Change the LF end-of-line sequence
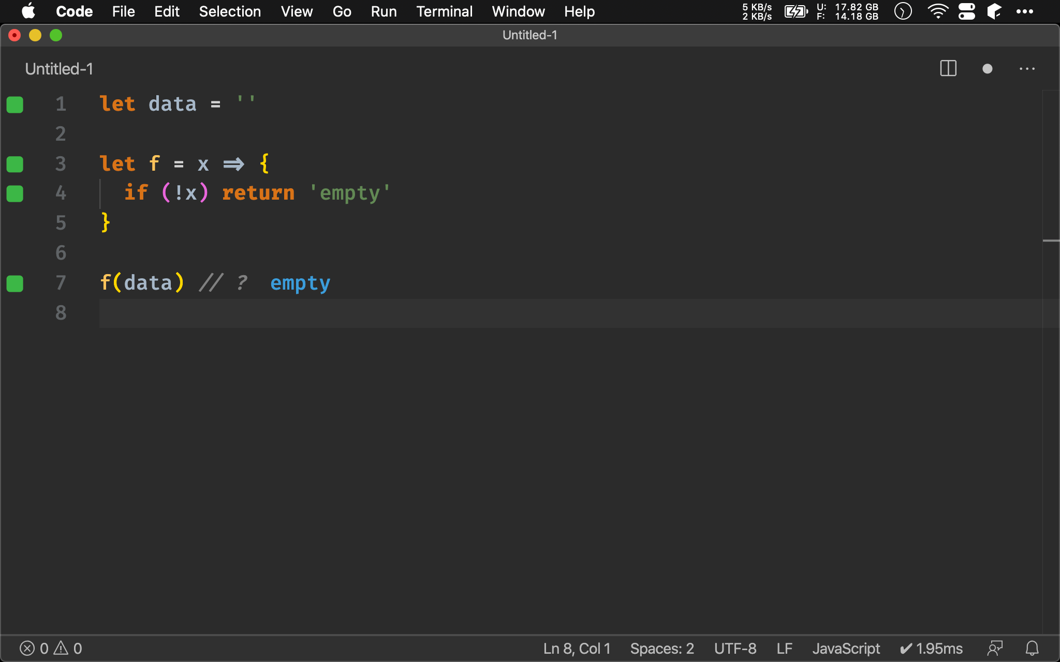This screenshot has height=662, width=1060. [x=785, y=648]
